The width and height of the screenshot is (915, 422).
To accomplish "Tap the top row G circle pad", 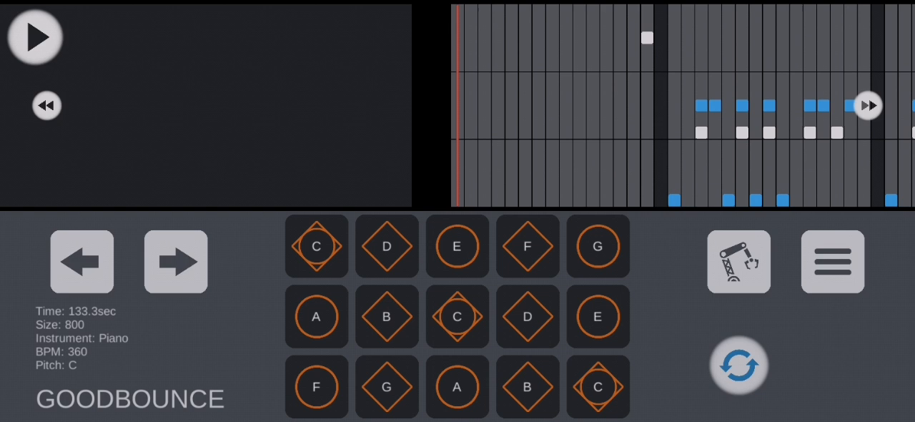I will coord(598,246).
